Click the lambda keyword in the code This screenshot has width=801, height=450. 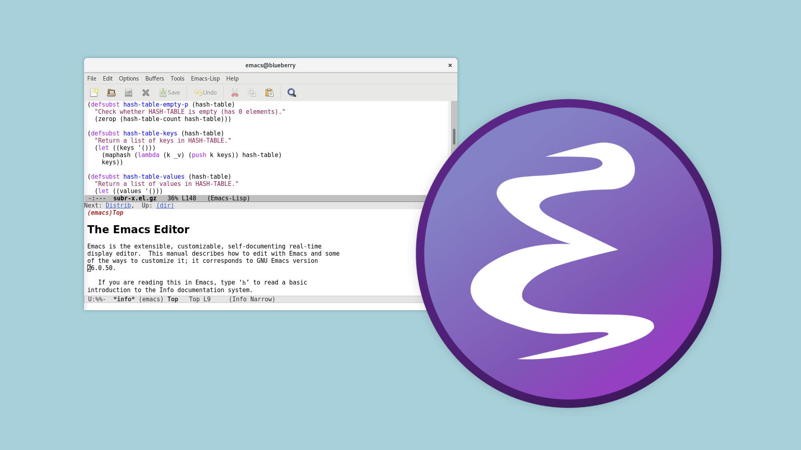(149, 155)
